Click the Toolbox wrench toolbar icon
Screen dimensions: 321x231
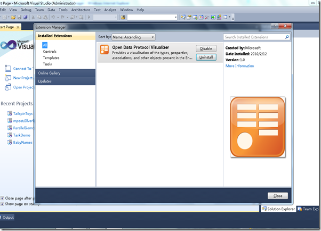[x=207, y=17]
